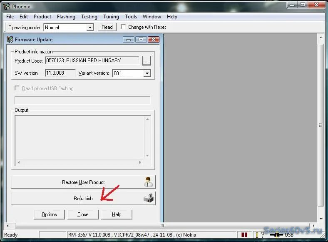This screenshot has width=328, height=242.
Task: Click the Output box scroll down arrow
Action: (147, 156)
